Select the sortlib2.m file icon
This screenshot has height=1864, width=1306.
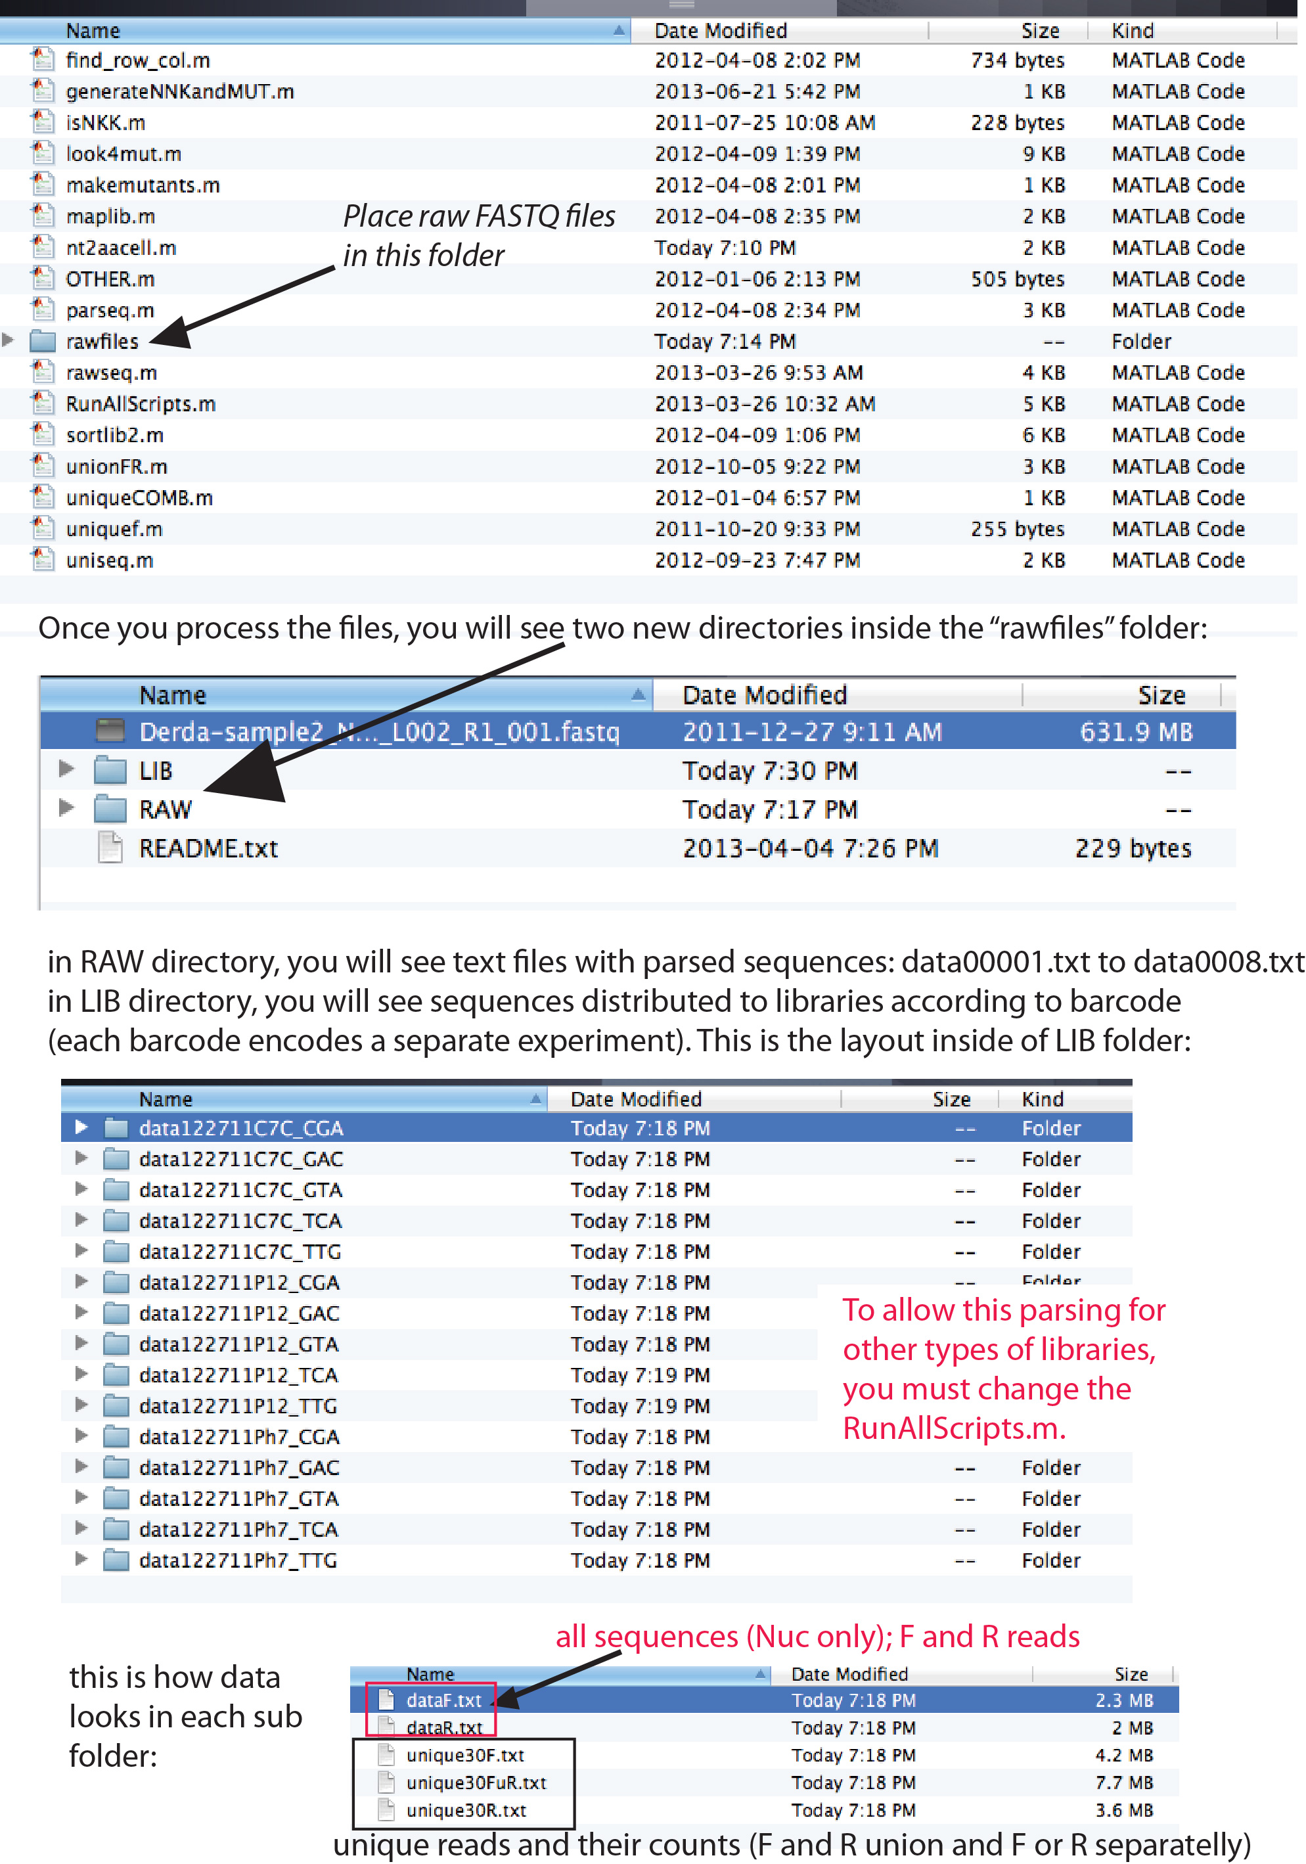(42, 434)
